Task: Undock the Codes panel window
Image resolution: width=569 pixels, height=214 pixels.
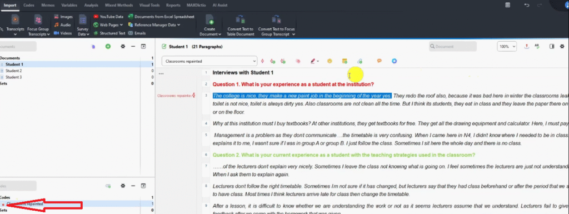Action: pyautogui.click(x=143, y=186)
